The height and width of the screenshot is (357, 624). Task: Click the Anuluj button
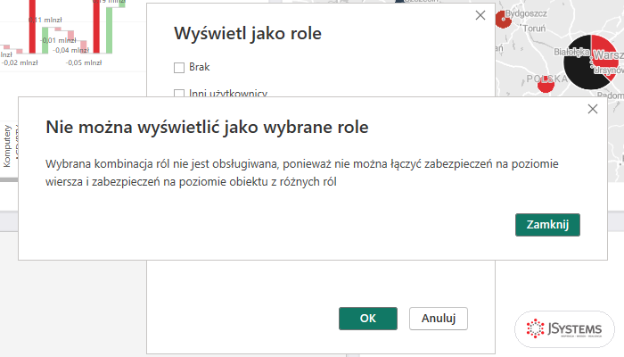tap(439, 319)
